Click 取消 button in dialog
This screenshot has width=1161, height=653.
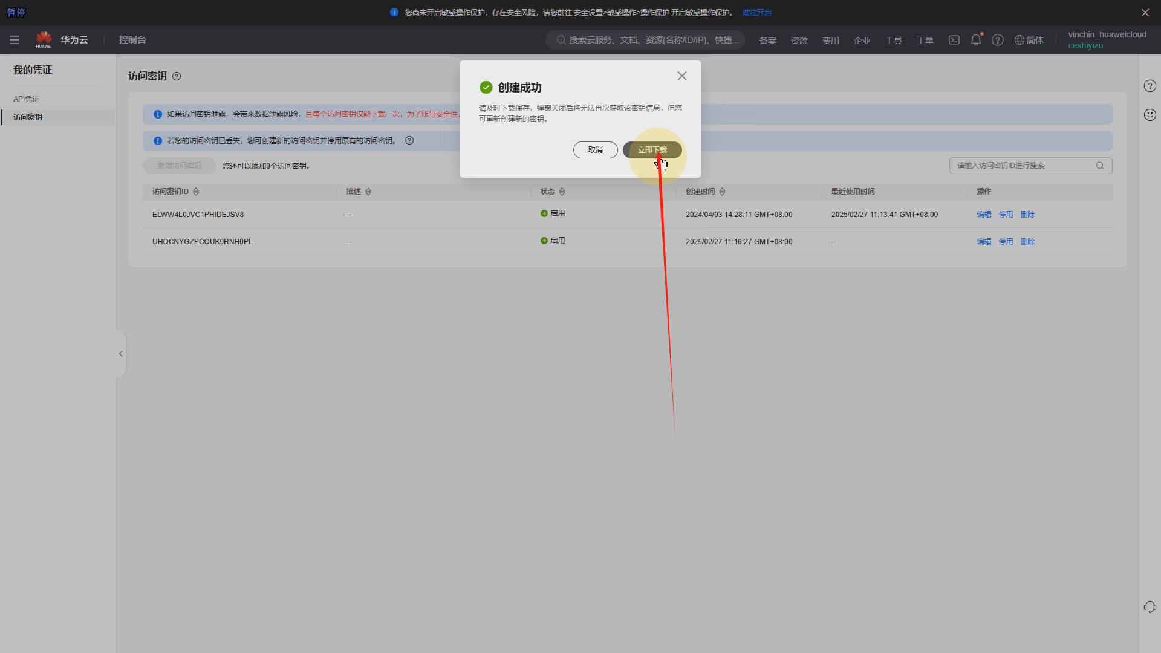coord(595,150)
